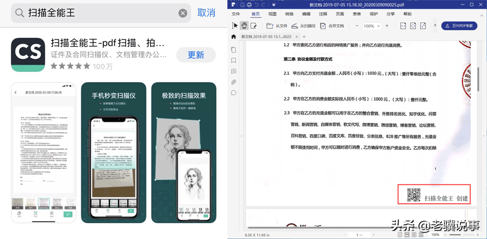Image resolution: width=487 pixels, height=239 pixels.
Task: Click the 万兴PDF专家 account button
Action: pyautogui.click(x=459, y=26)
